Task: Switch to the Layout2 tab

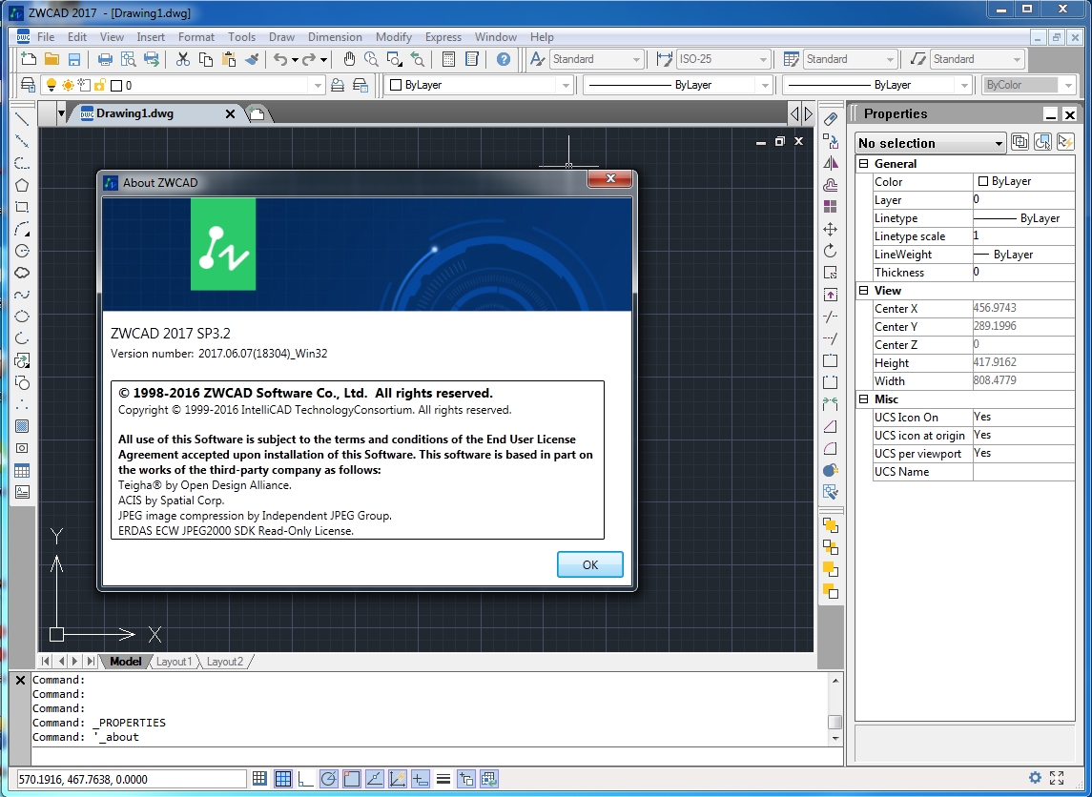Action: point(224,662)
